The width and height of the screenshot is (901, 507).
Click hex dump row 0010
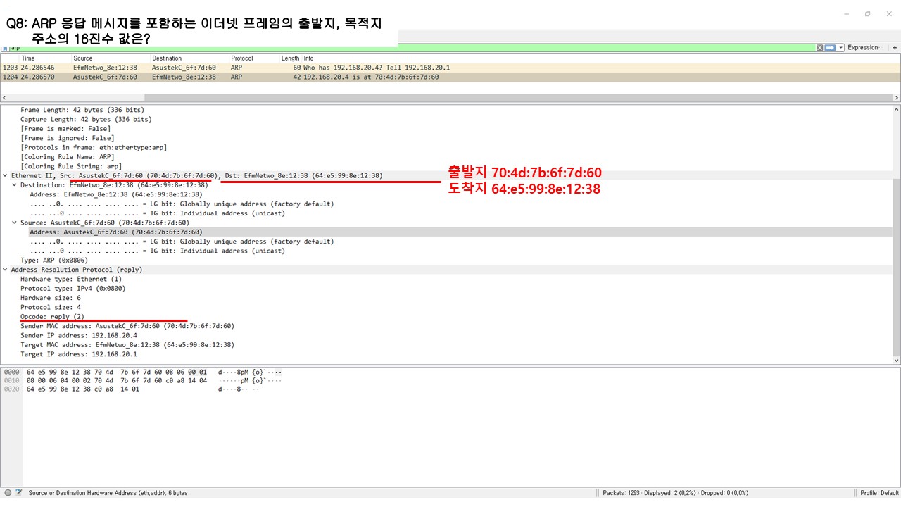click(143, 380)
